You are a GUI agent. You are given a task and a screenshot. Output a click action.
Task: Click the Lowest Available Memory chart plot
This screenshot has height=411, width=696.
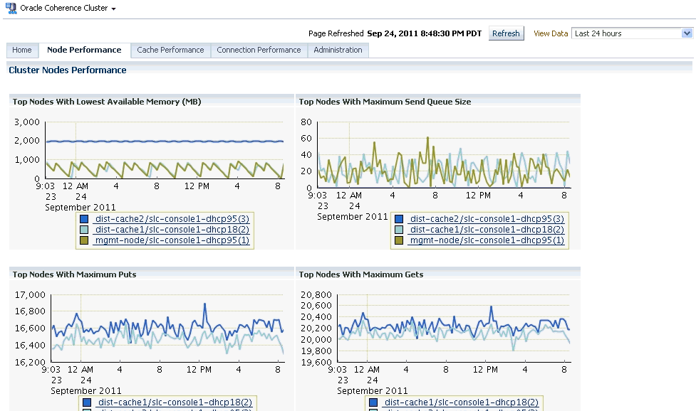pyautogui.click(x=165, y=150)
